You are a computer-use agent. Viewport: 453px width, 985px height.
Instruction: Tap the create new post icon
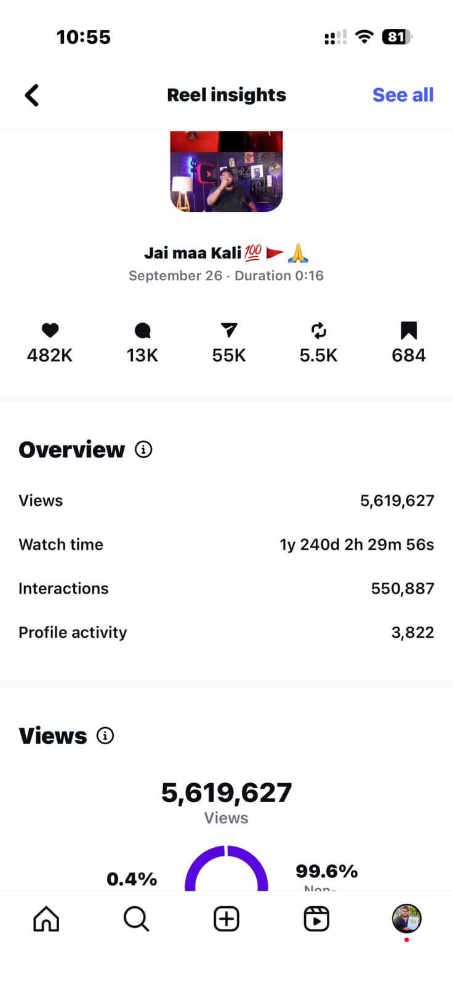pyautogui.click(x=226, y=919)
